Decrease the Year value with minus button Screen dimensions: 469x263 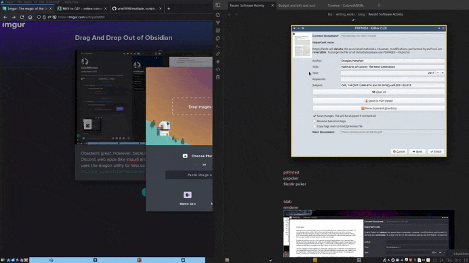[x=438, y=73]
